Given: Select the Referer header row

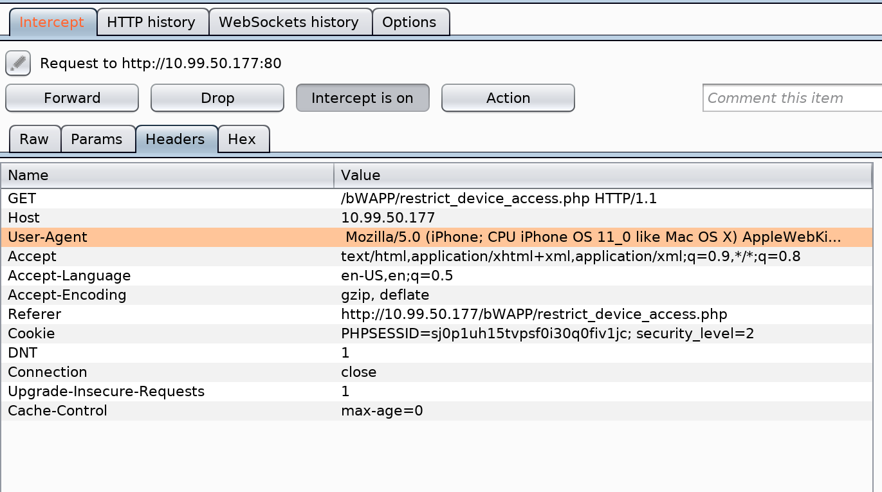Looking at the screenshot, I should tap(437, 314).
